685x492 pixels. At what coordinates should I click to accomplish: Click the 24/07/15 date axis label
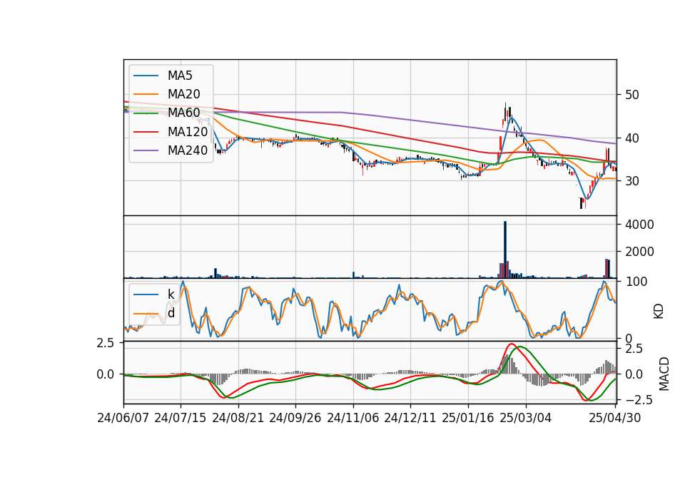point(181,418)
